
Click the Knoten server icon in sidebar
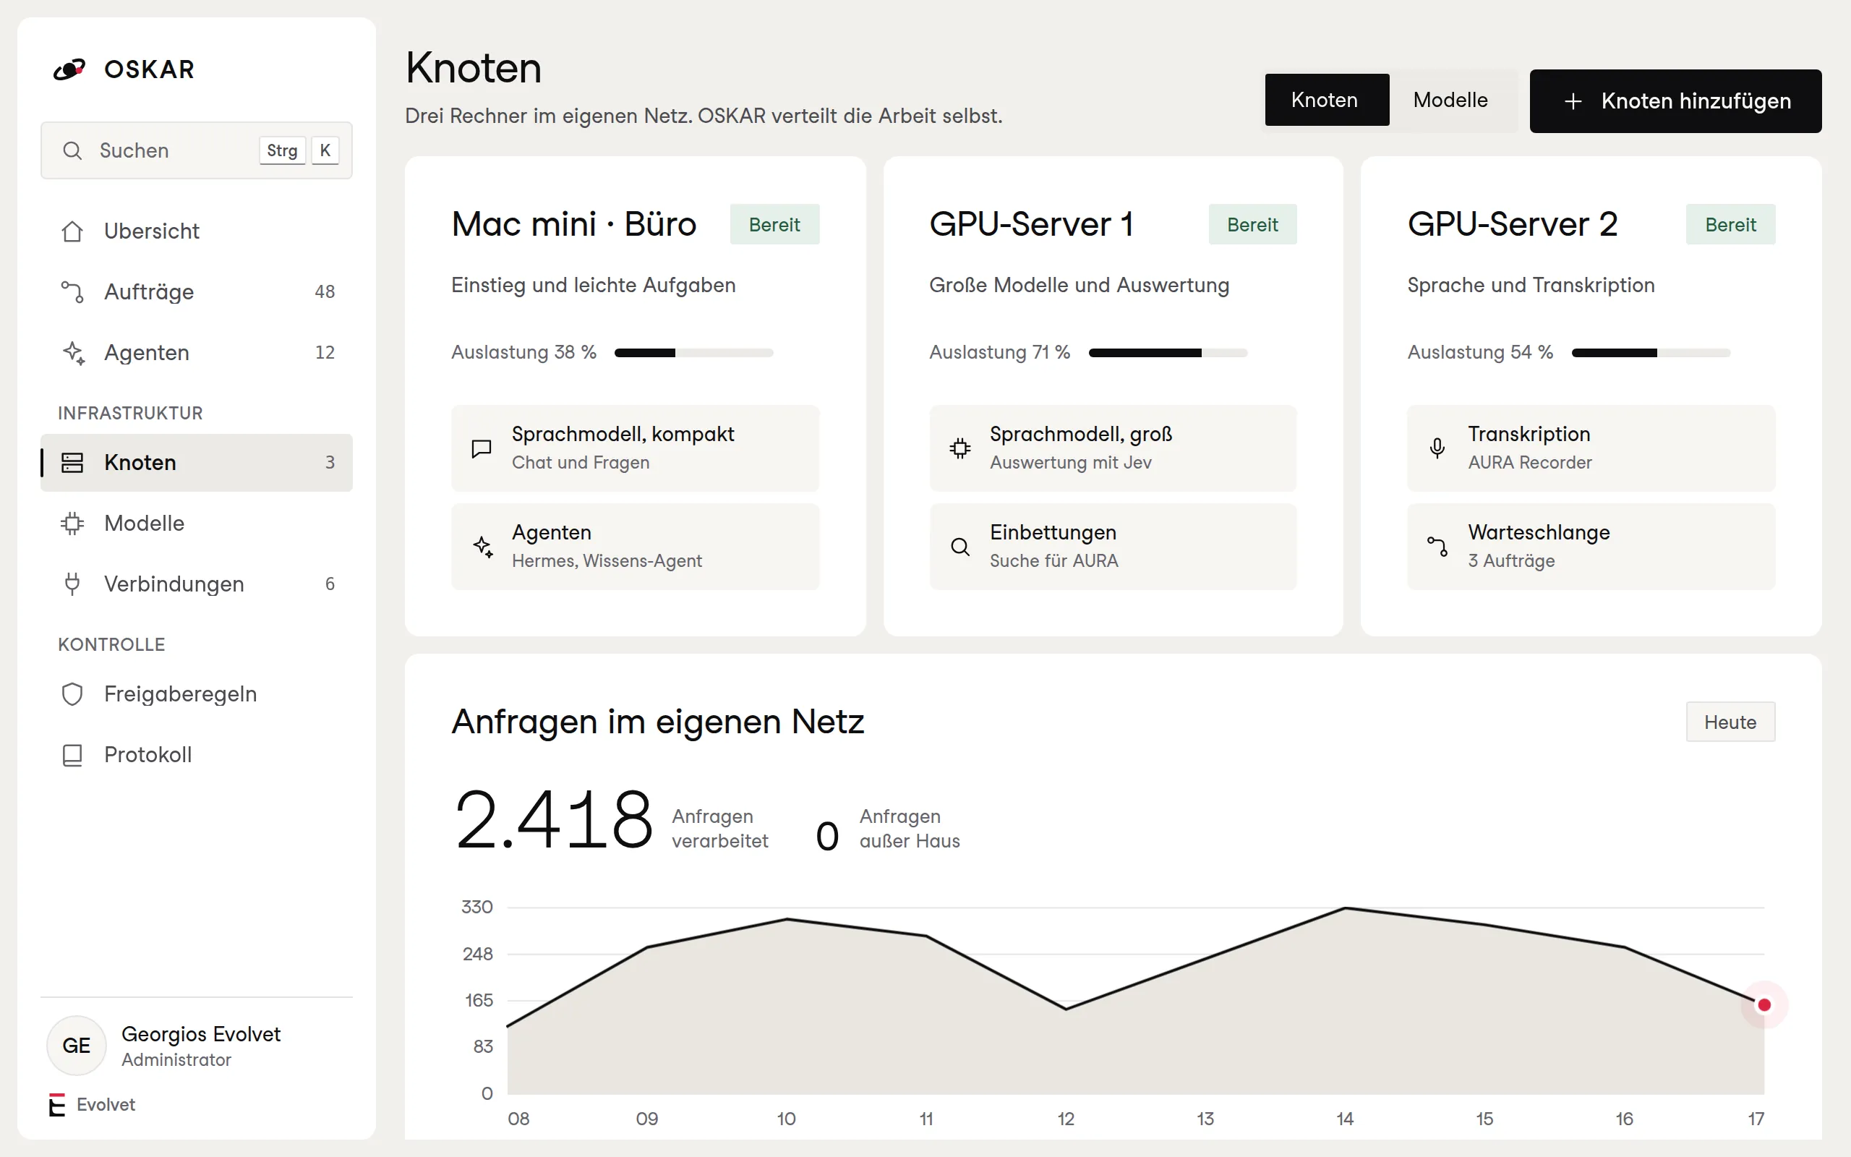pos(72,462)
